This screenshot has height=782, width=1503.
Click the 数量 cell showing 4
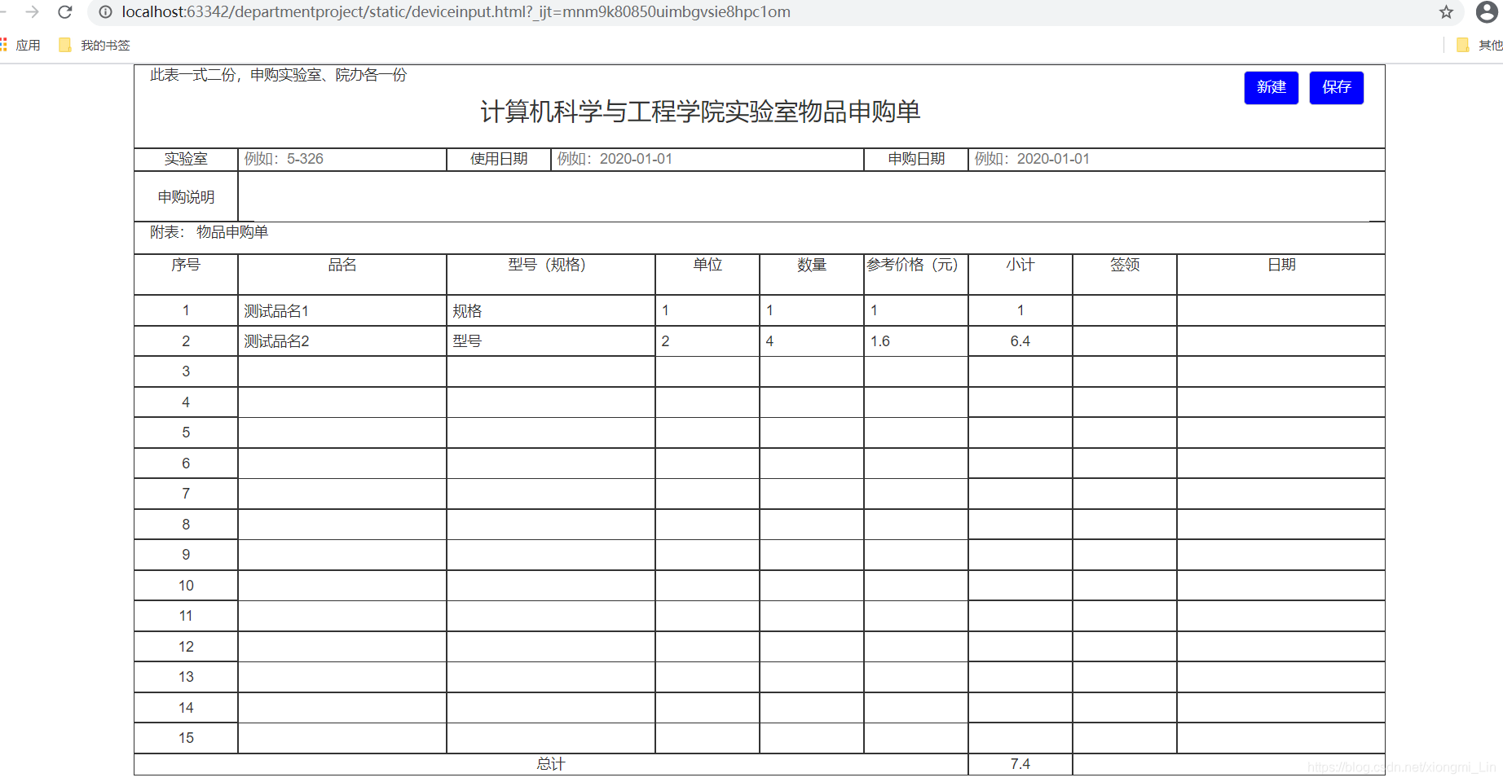tap(812, 340)
